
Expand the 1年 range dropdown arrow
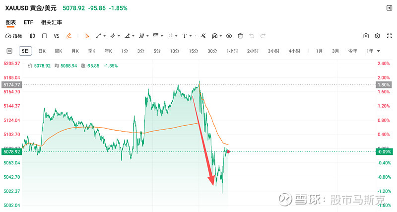tap(379, 51)
